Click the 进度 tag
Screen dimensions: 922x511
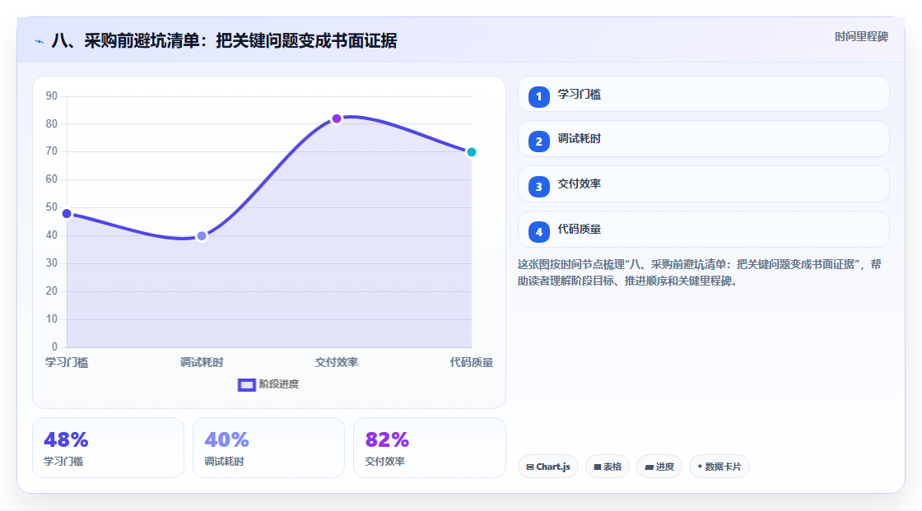click(659, 467)
